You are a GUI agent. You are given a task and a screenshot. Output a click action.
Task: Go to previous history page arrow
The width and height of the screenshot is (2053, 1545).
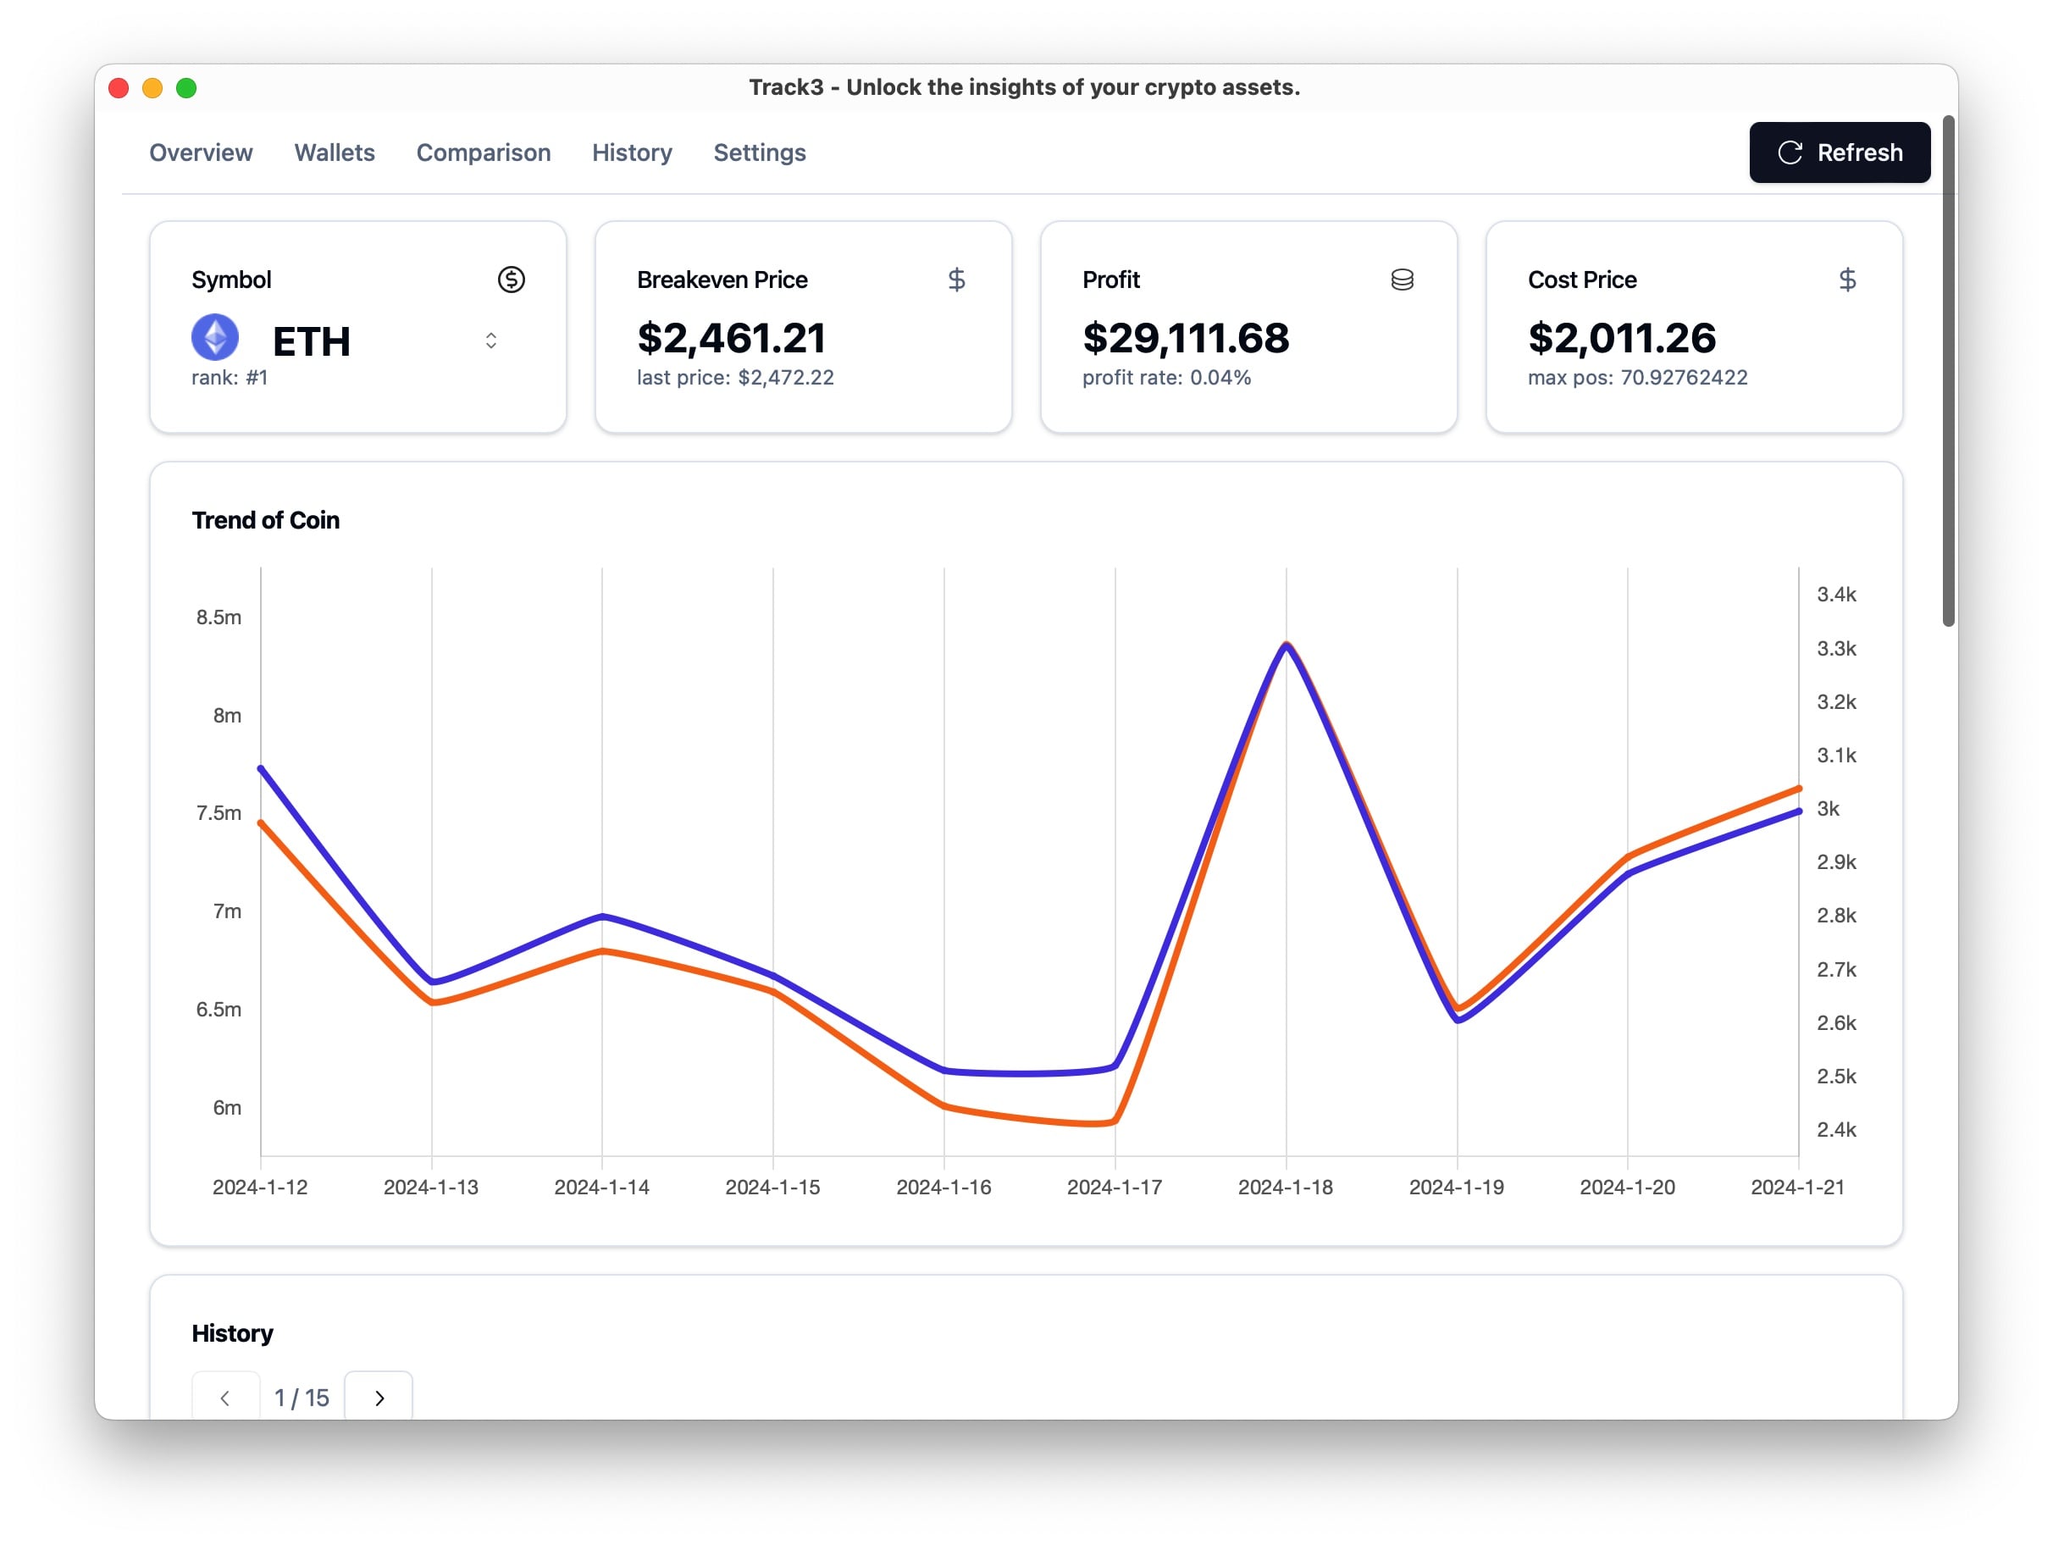tap(225, 1398)
